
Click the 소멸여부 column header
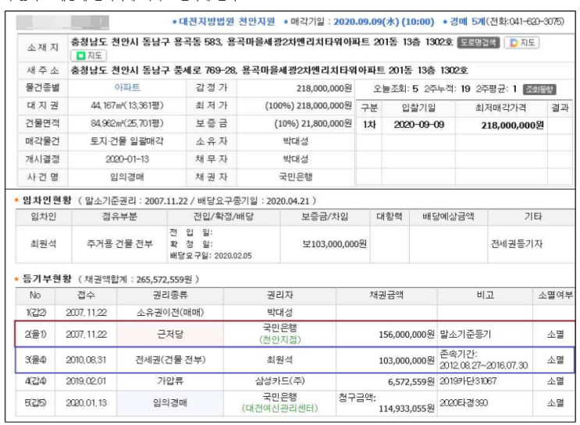coord(555,296)
